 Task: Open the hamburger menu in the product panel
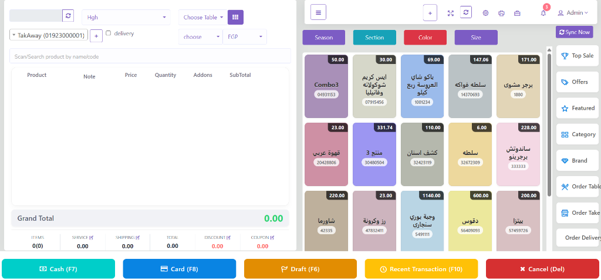318,12
